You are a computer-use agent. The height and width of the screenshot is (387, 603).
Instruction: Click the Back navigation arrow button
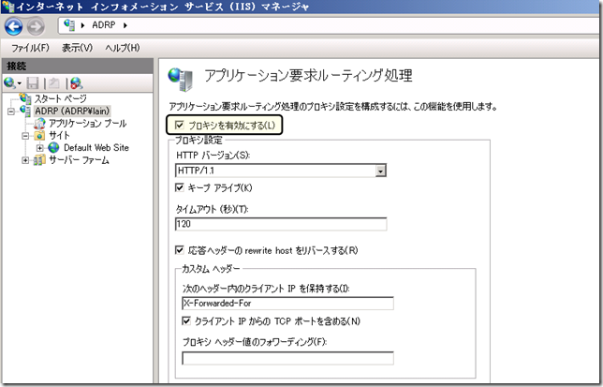click(x=13, y=26)
